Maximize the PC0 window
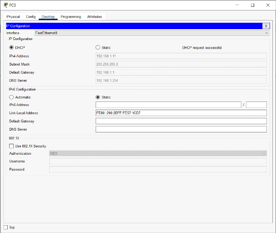 (x=252, y=5)
